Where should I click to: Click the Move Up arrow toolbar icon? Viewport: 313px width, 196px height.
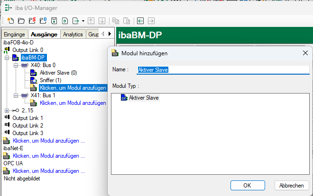pyautogui.click(x=91, y=21)
